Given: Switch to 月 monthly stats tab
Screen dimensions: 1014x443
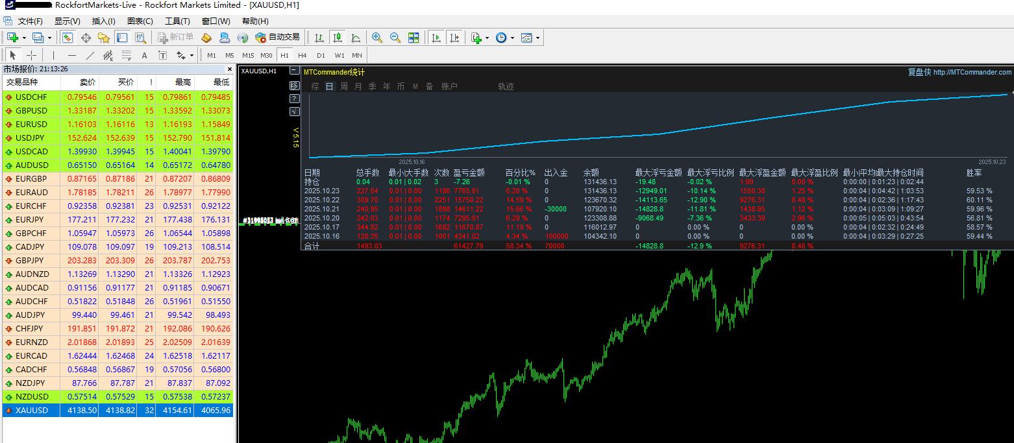Looking at the screenshot, I should click(358, 86).
